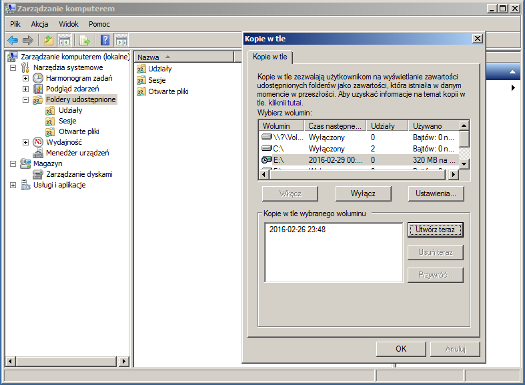Click the Utwórz teraz button

pyautogui.click(x=435, y=230)
